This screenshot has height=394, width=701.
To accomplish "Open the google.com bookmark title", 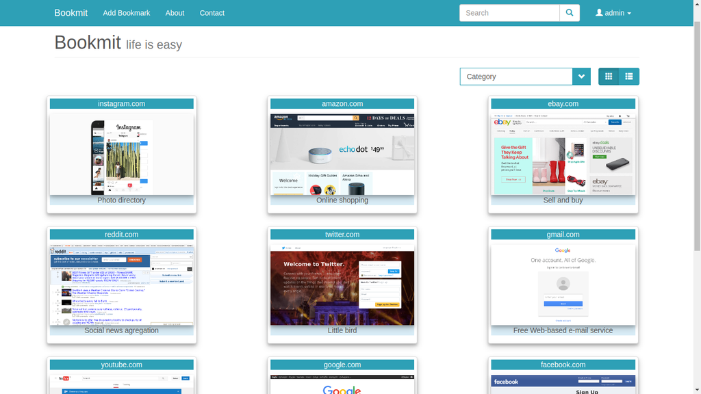I will pyautogui.click(x=342, y=365).
